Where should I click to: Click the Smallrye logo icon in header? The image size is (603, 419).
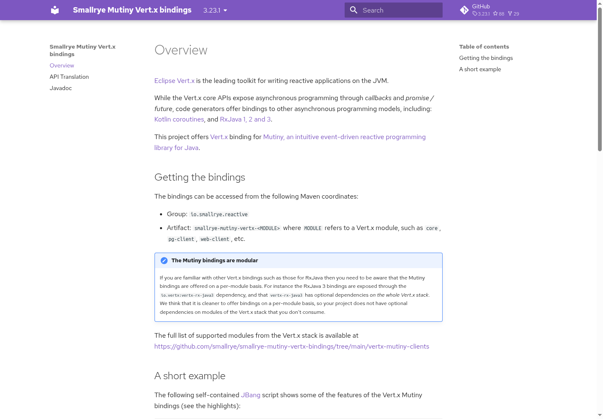[55, 10]
